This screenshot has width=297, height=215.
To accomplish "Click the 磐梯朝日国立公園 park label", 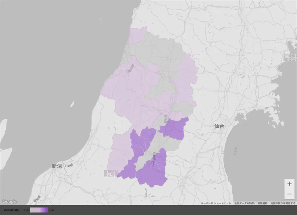I will coord(109,173).
